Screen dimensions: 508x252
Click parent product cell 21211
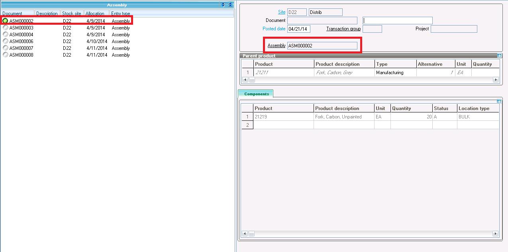(284, 73)
